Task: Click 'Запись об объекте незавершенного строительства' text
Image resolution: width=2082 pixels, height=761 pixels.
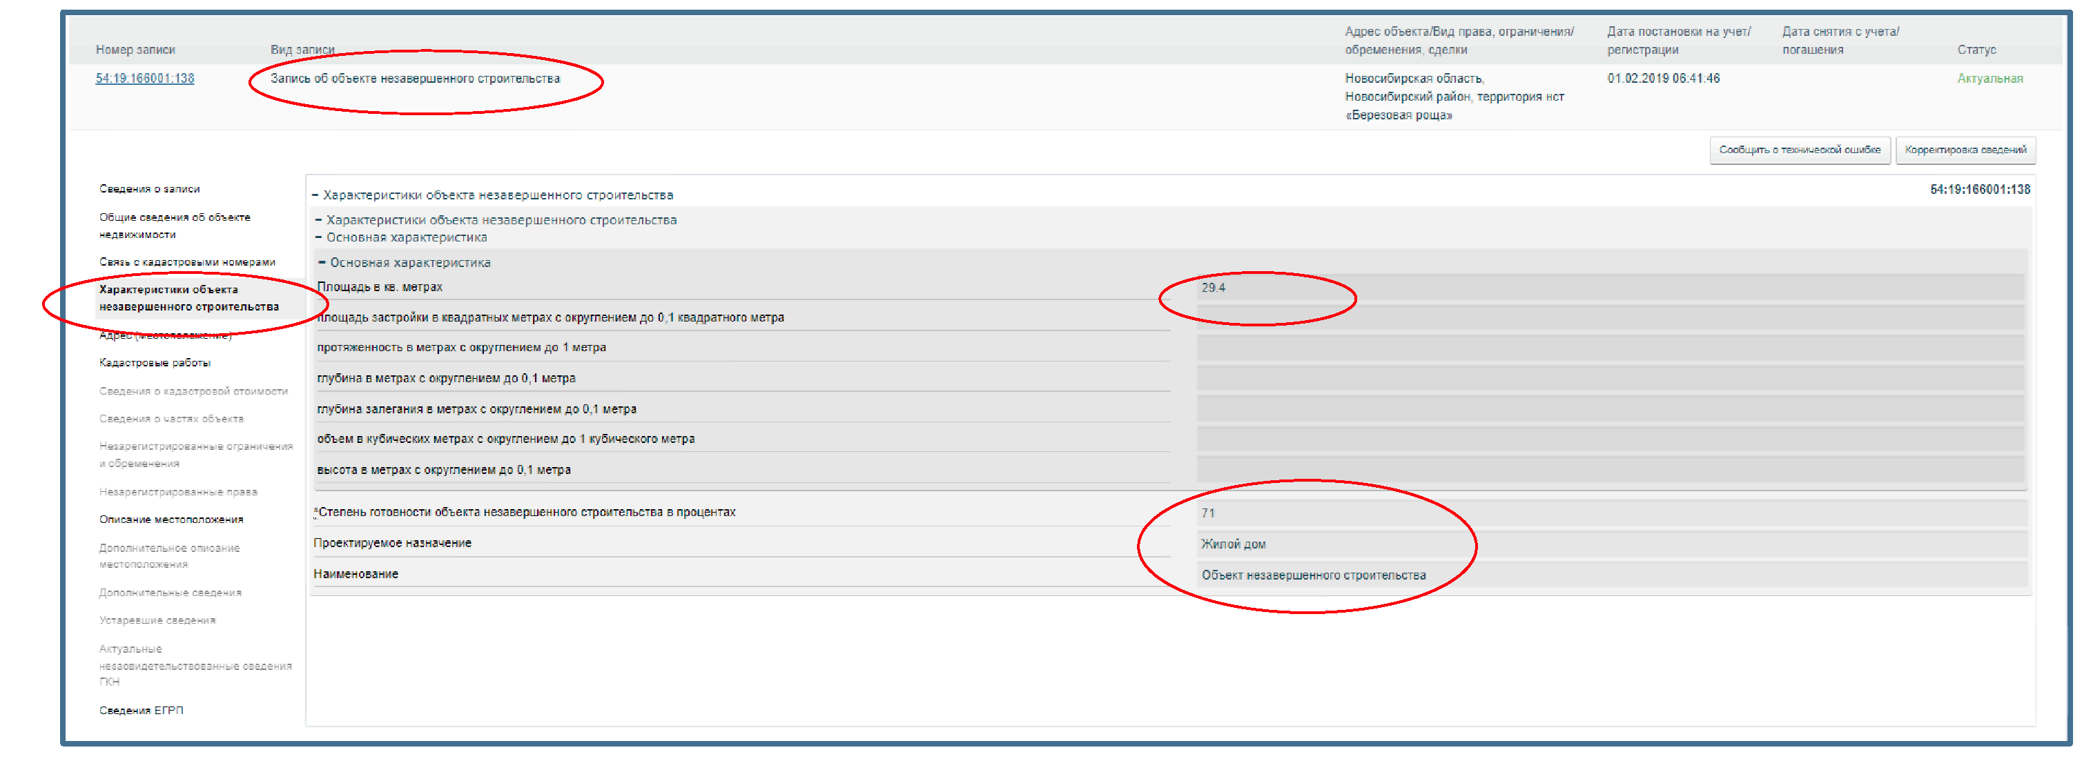Action: coord(415,79)
